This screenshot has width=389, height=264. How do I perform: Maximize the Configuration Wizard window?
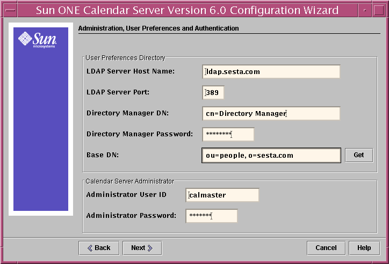click(379, 10)
